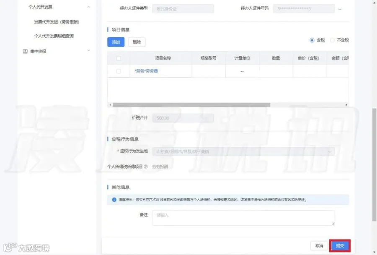The height and width of the screenshot is (255, 377).
Task: Open the 经办人证件类型 dropdown
Action: (183, 9)
